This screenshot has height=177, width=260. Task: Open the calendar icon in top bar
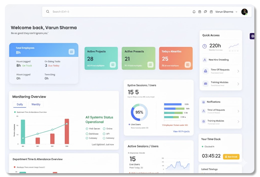click(200, 12)
